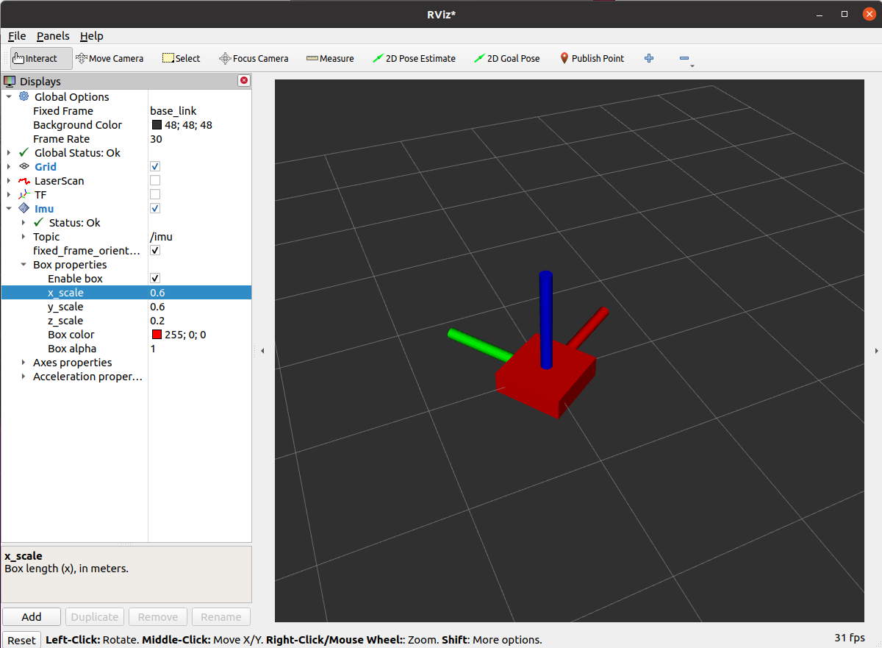Choose the Focus Camera tool
The height and width of the screenshot is (648, 882).
254,59
